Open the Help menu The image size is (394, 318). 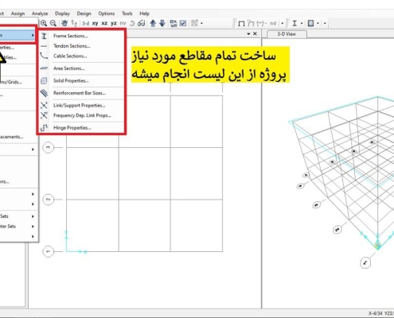[x=144, y=14]
